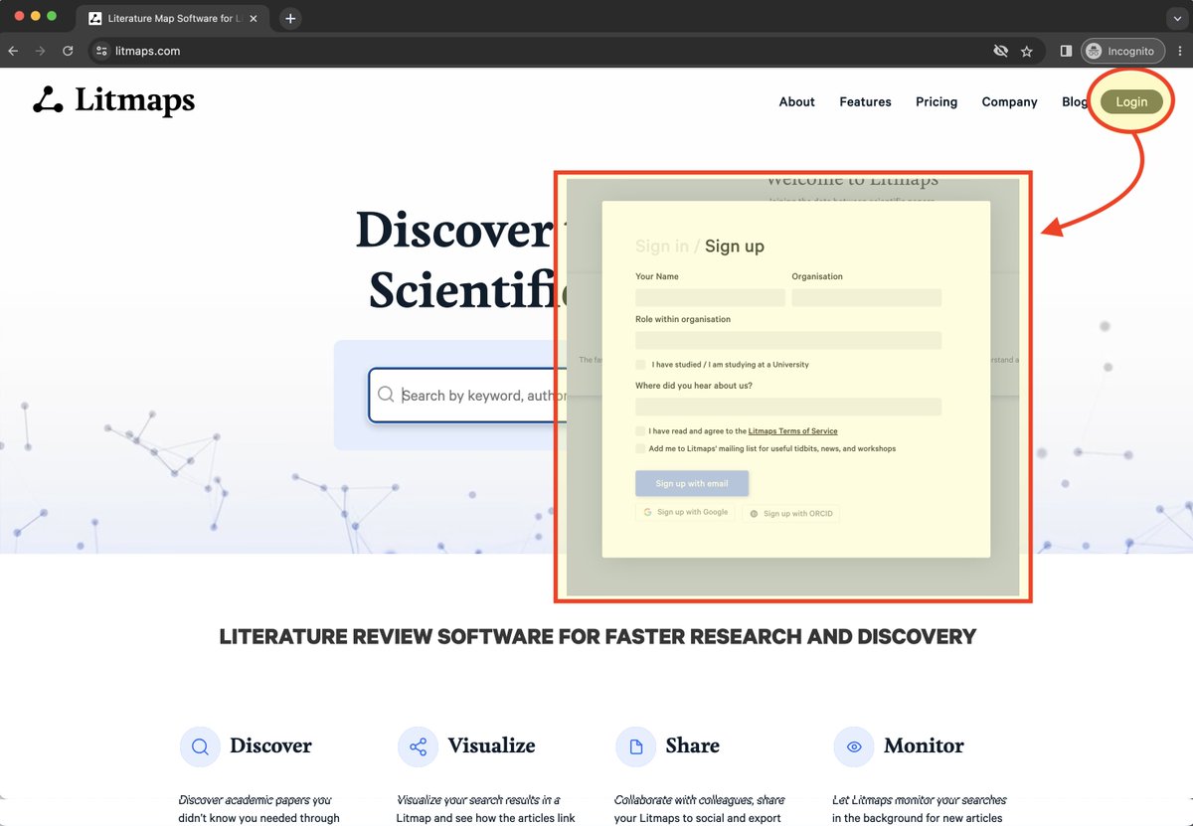Check the studying at a University box
This screenshot has height=826, width=1193.
pos(641,365)
